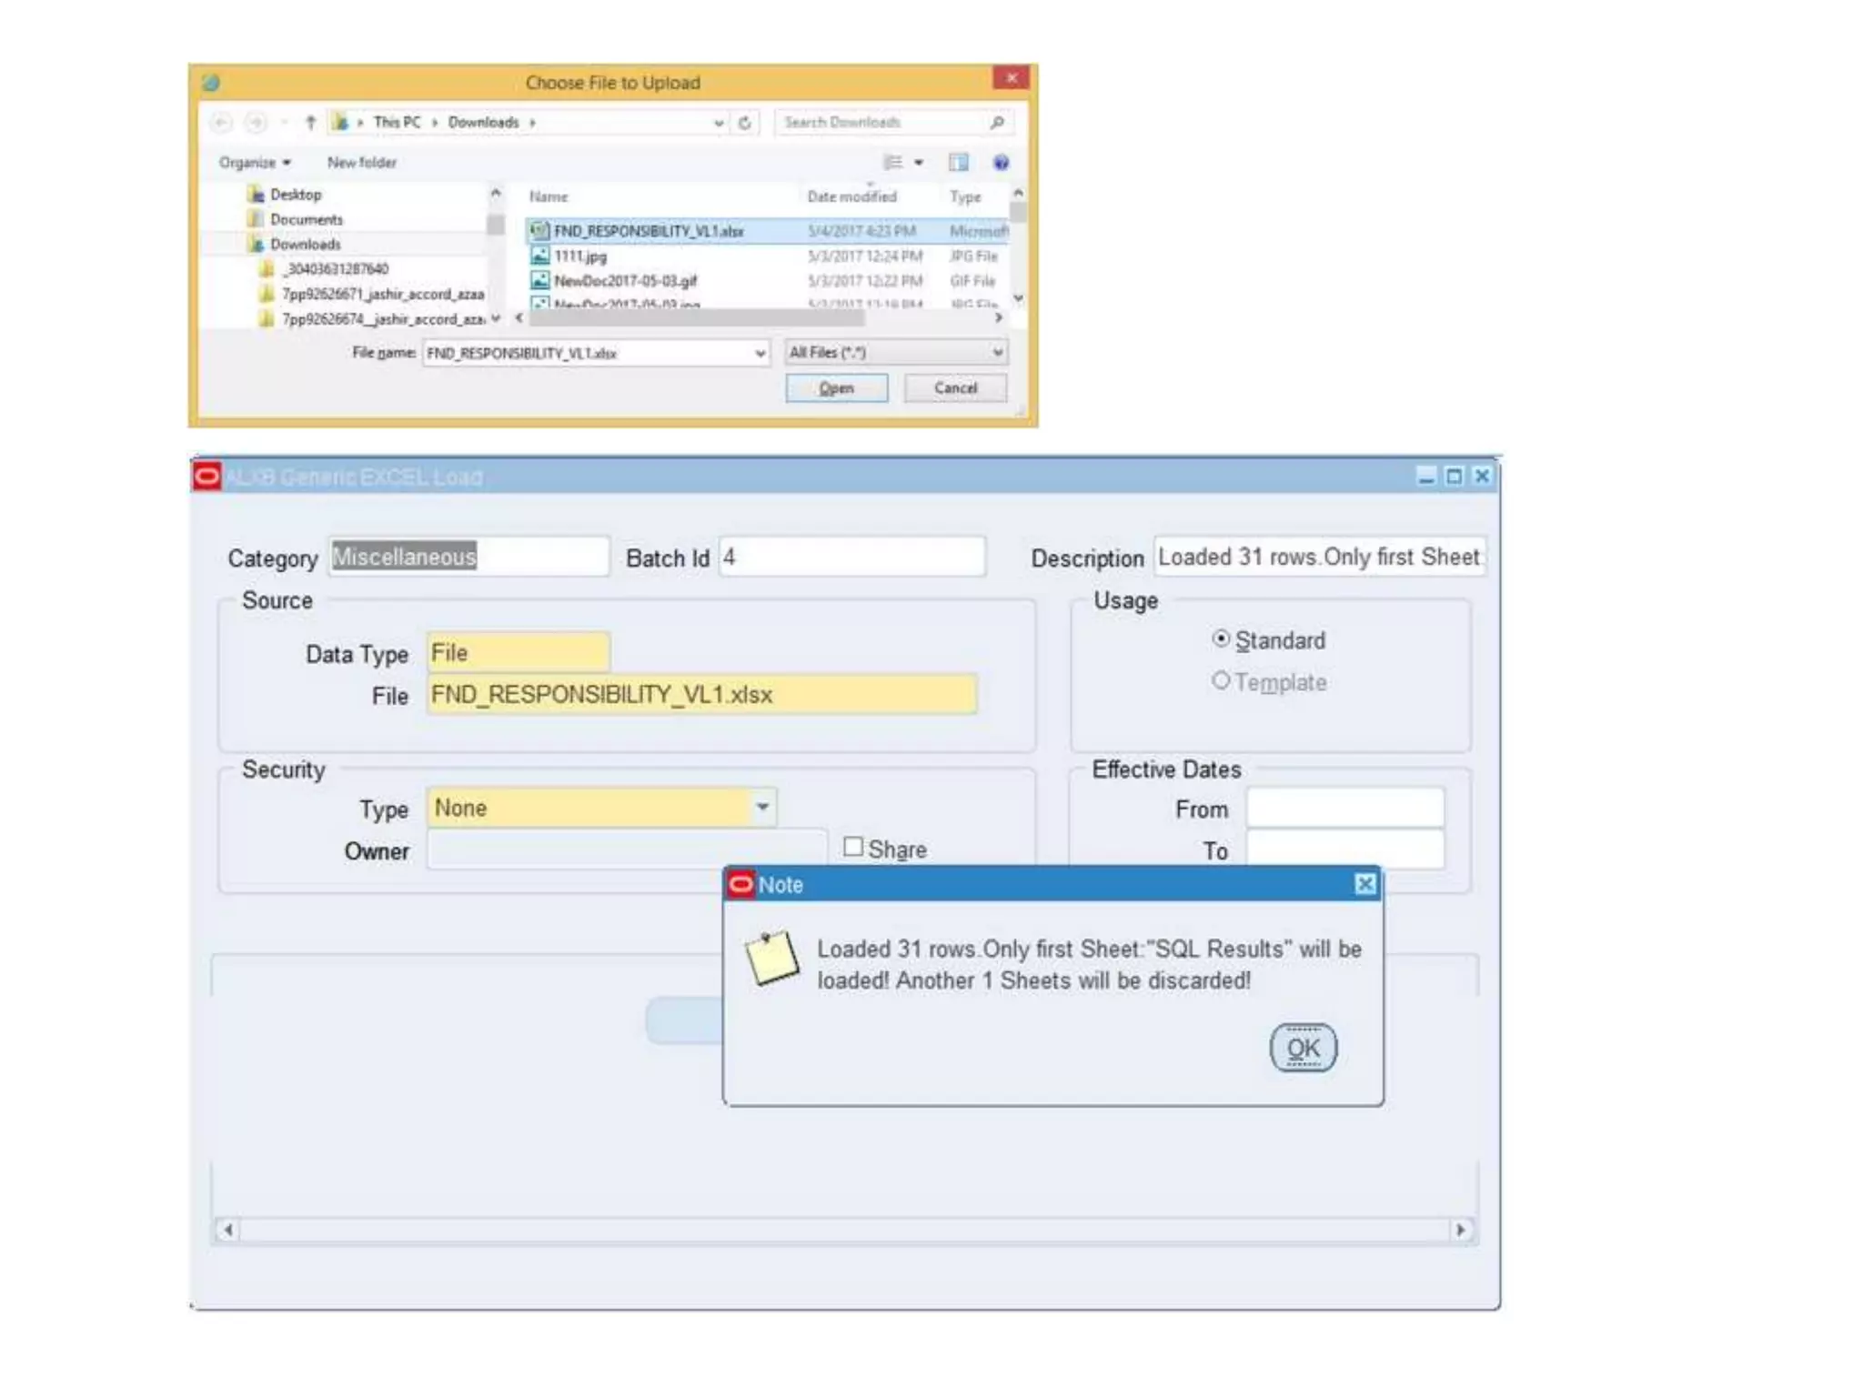Tick the Share checkbox

coord(852,848)
